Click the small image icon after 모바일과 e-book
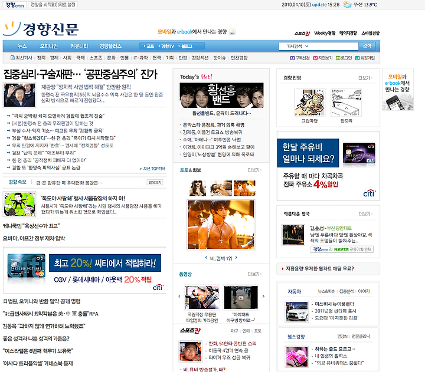Screen dimensions: 425x372 [233, 32]
